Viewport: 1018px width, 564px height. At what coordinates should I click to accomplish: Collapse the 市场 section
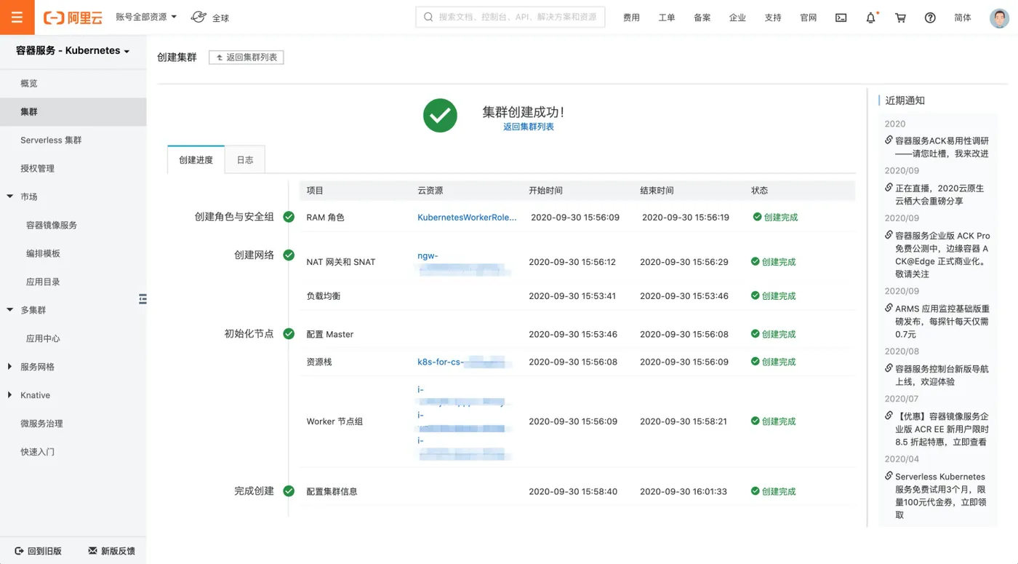click(x=10, y=196)
